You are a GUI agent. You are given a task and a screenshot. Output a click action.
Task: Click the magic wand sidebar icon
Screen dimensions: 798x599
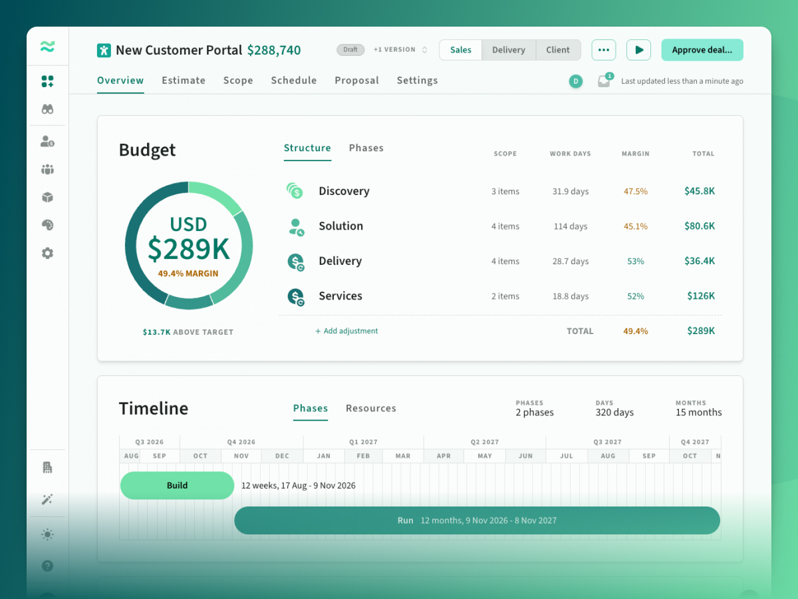click(47, 499)
